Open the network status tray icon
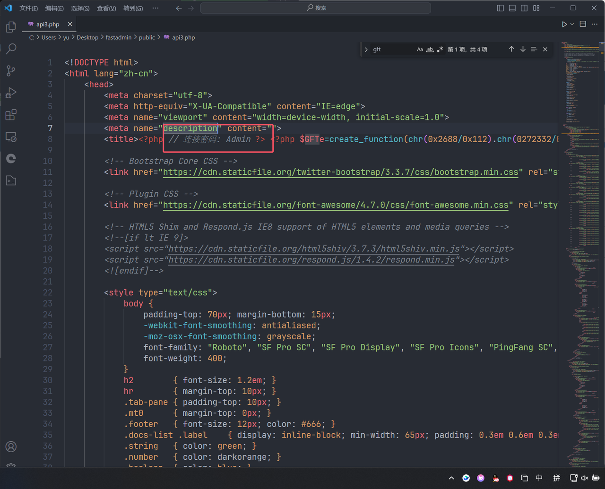Image resolution: width=605 pixels, height=489 pixels. click(573, 478)
